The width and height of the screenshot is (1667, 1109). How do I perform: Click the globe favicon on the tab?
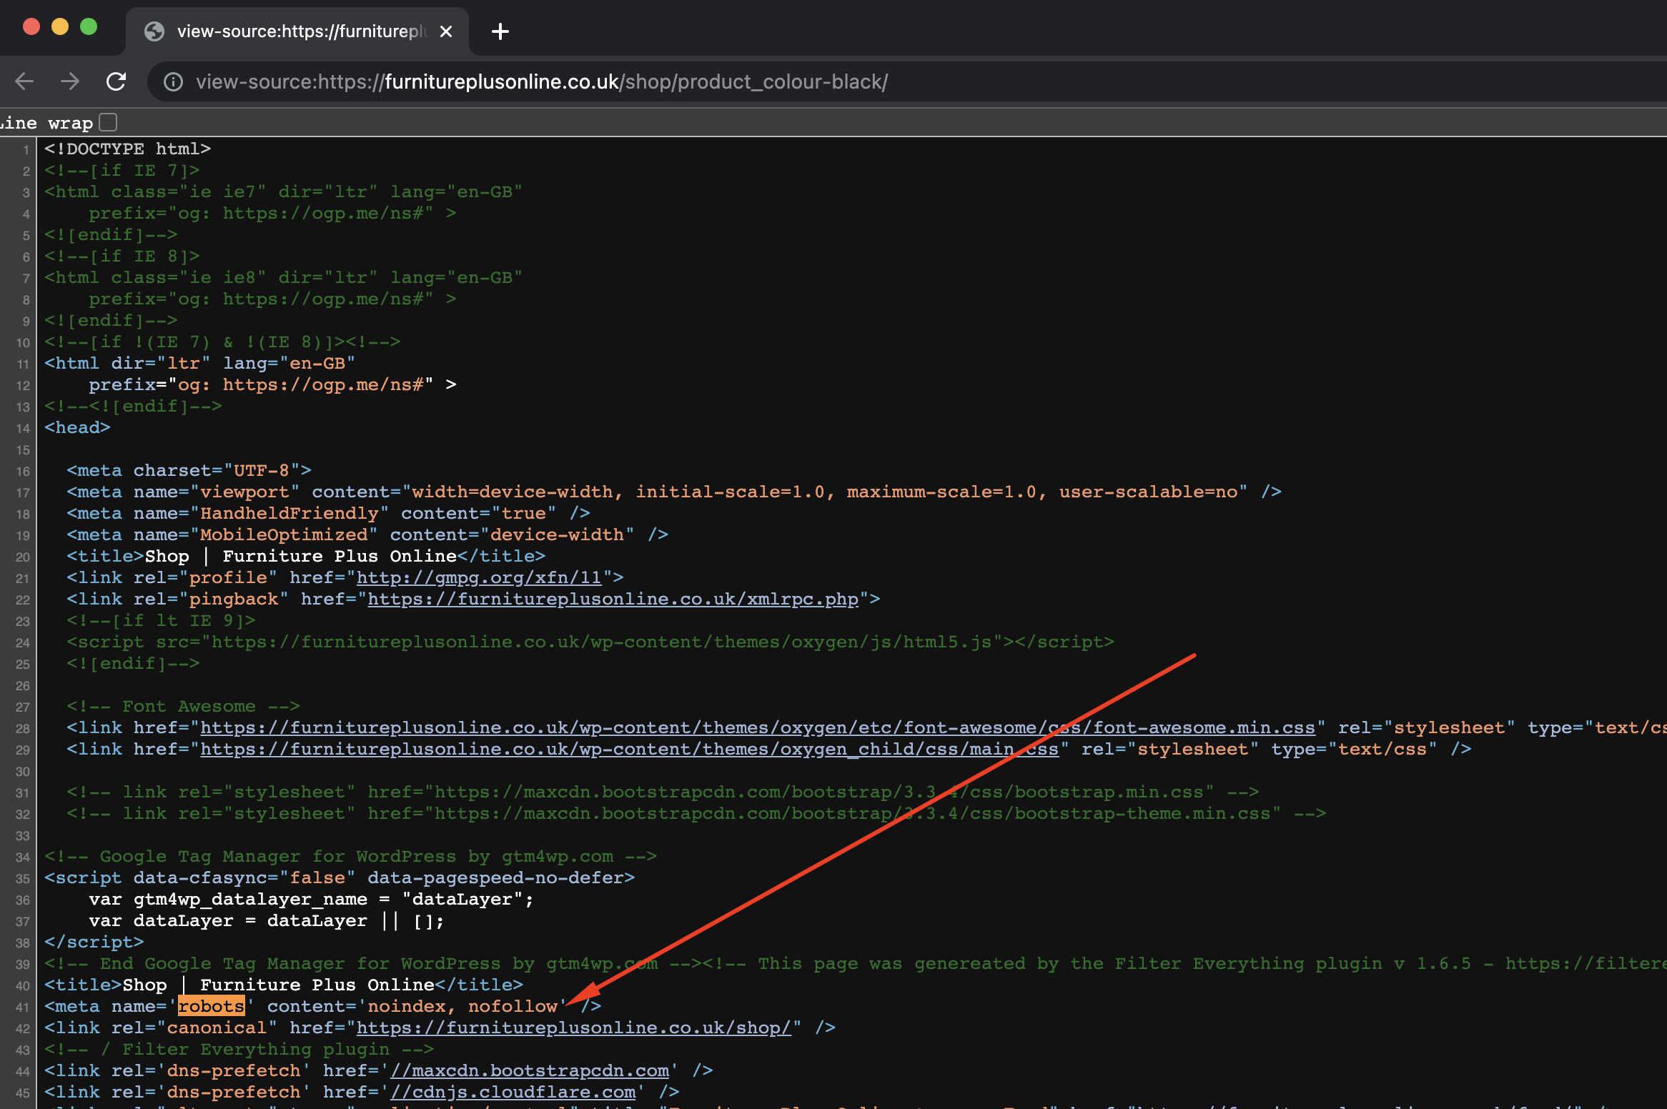pos(154,31)
